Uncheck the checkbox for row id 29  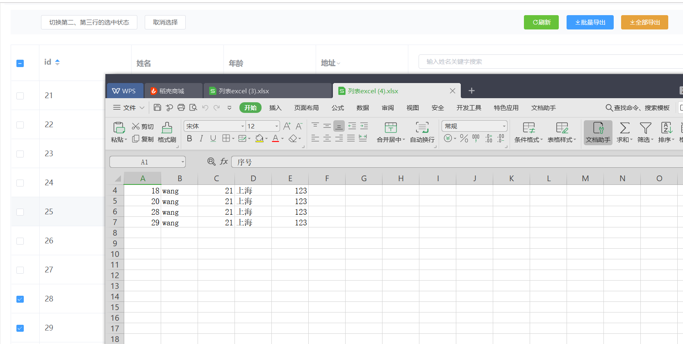click(20, 328)
